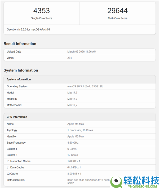Select the Apple M5 Max name value
Image resolution: width=159 pixels, height=188 pixels.
[x=76, y=124]
